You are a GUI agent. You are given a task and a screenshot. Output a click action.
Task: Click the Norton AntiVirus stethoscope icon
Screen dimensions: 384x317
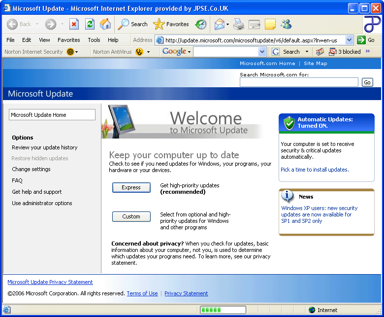click(x=139, y=52)
